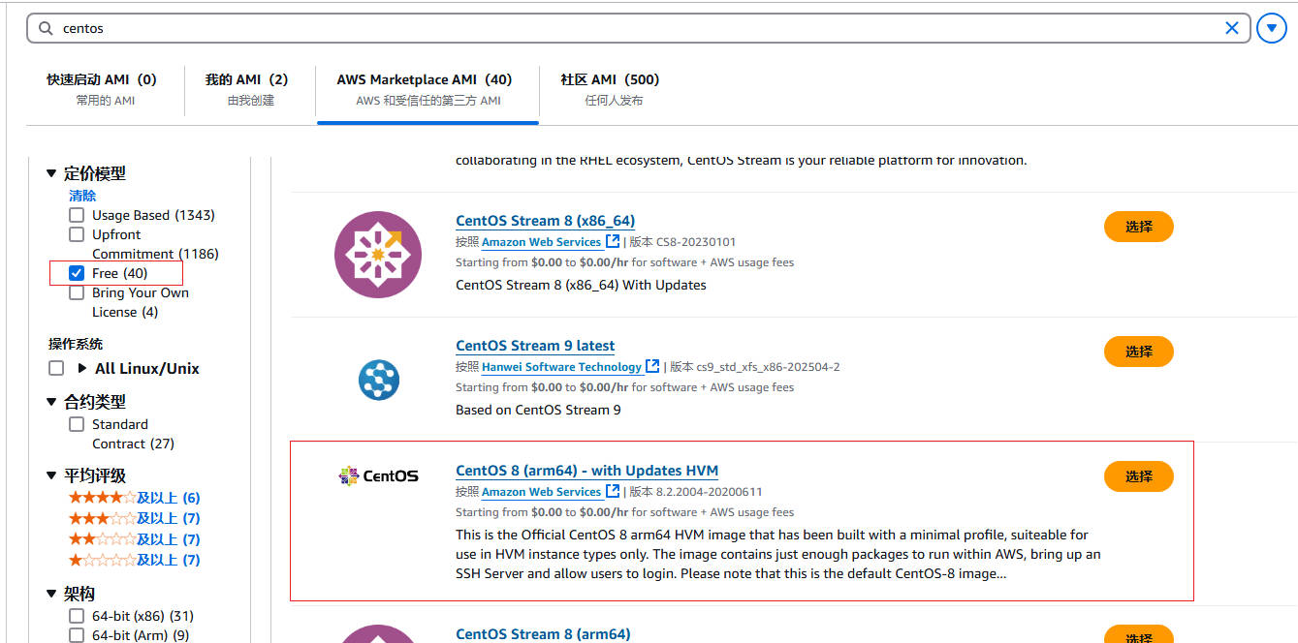Check the 64-bit (x86) architecture filter
The height and width of the screenshot is (643, 1298).
pos(77,616)
